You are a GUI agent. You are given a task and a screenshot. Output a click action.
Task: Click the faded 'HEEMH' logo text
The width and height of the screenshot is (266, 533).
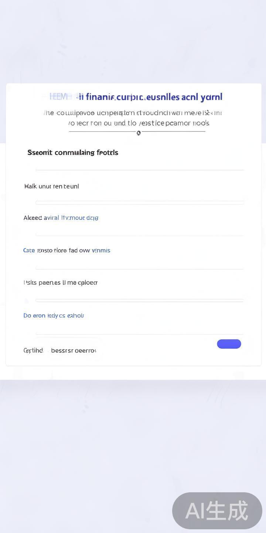(59, 97)
